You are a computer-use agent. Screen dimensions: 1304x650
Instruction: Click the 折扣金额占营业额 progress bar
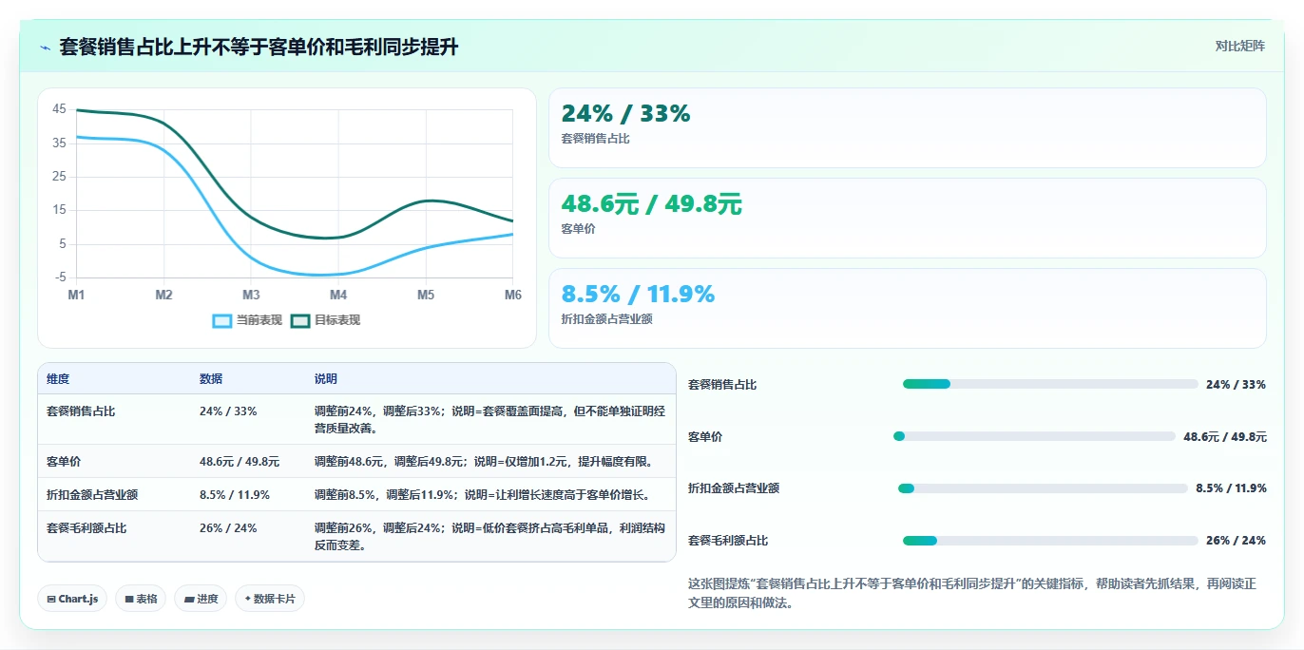click(x=1043, y=488)
